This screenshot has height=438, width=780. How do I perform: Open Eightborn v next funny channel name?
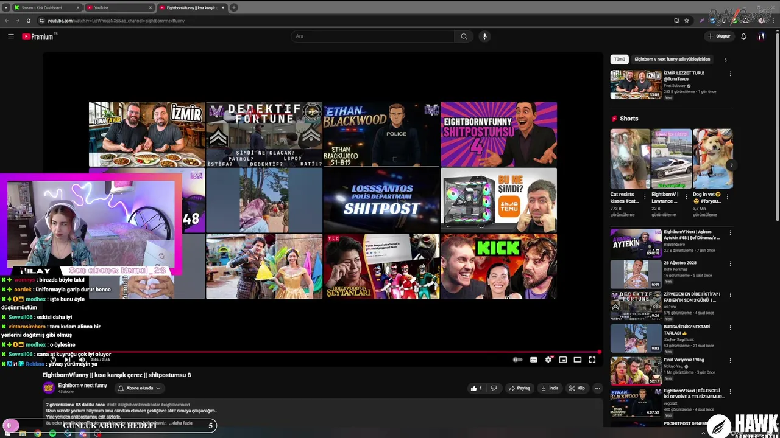coord(83,385)
